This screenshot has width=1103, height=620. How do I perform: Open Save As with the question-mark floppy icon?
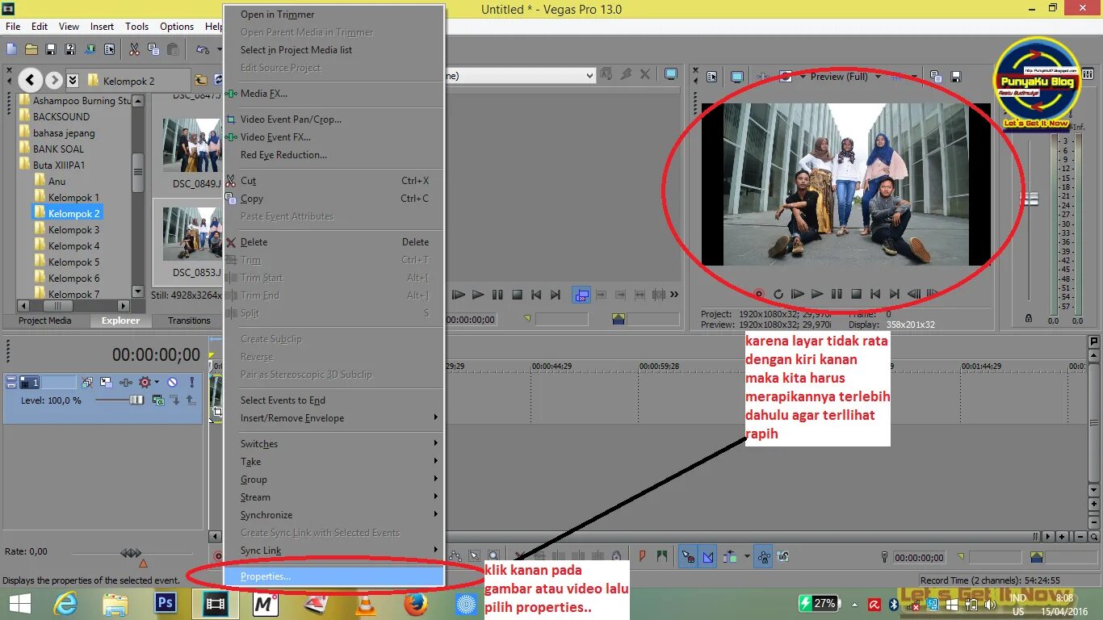pos(70,50)
